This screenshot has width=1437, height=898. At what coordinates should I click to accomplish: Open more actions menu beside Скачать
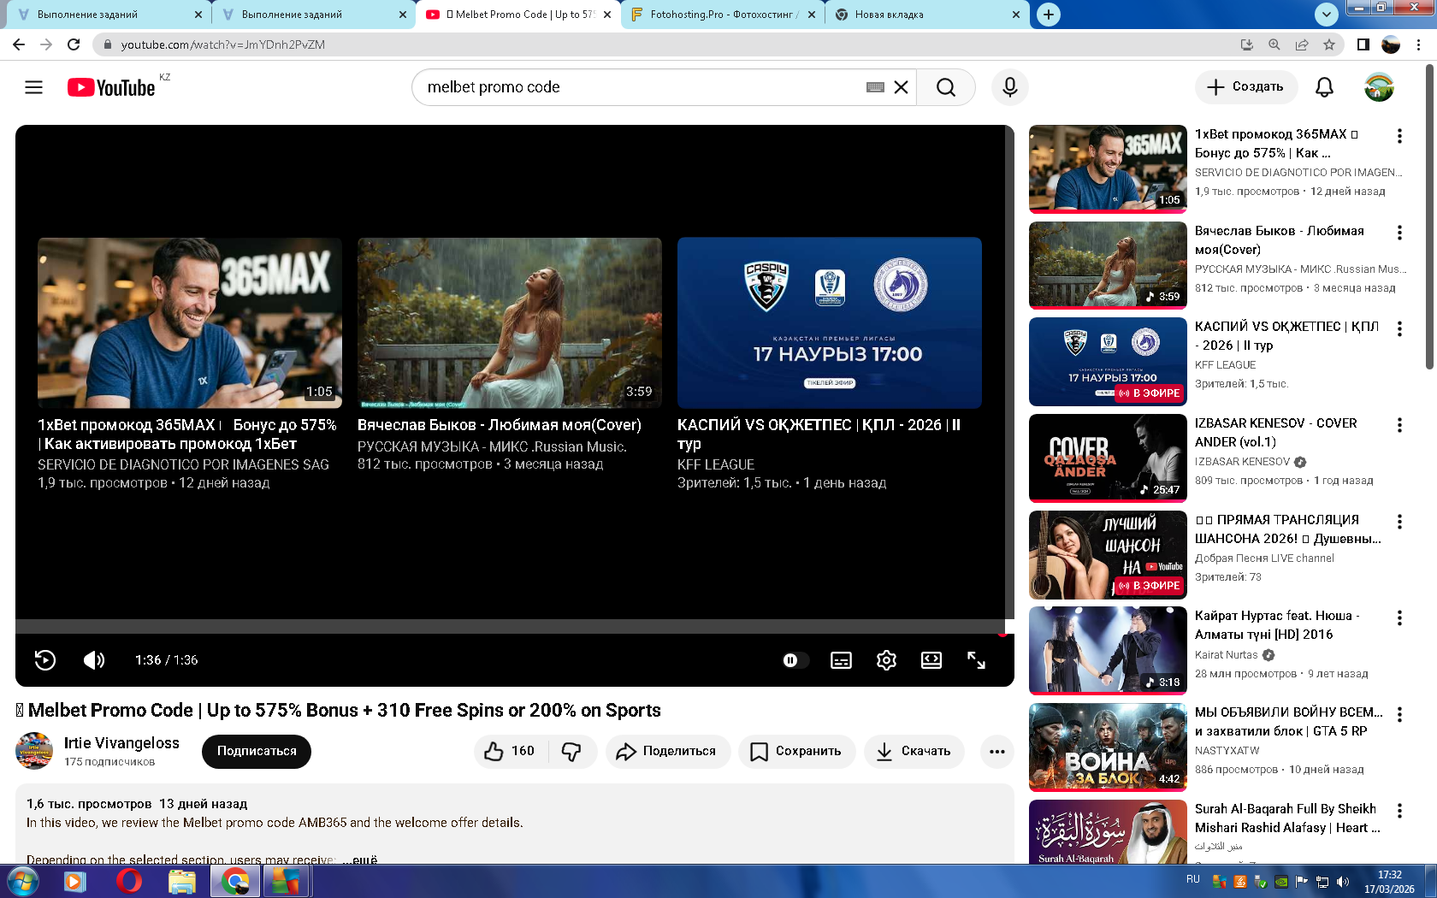(x=996, y=751)
